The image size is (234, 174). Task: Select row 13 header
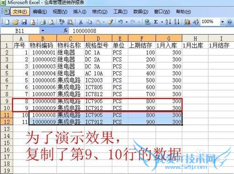pyautogui.click(x=7, y=129)
